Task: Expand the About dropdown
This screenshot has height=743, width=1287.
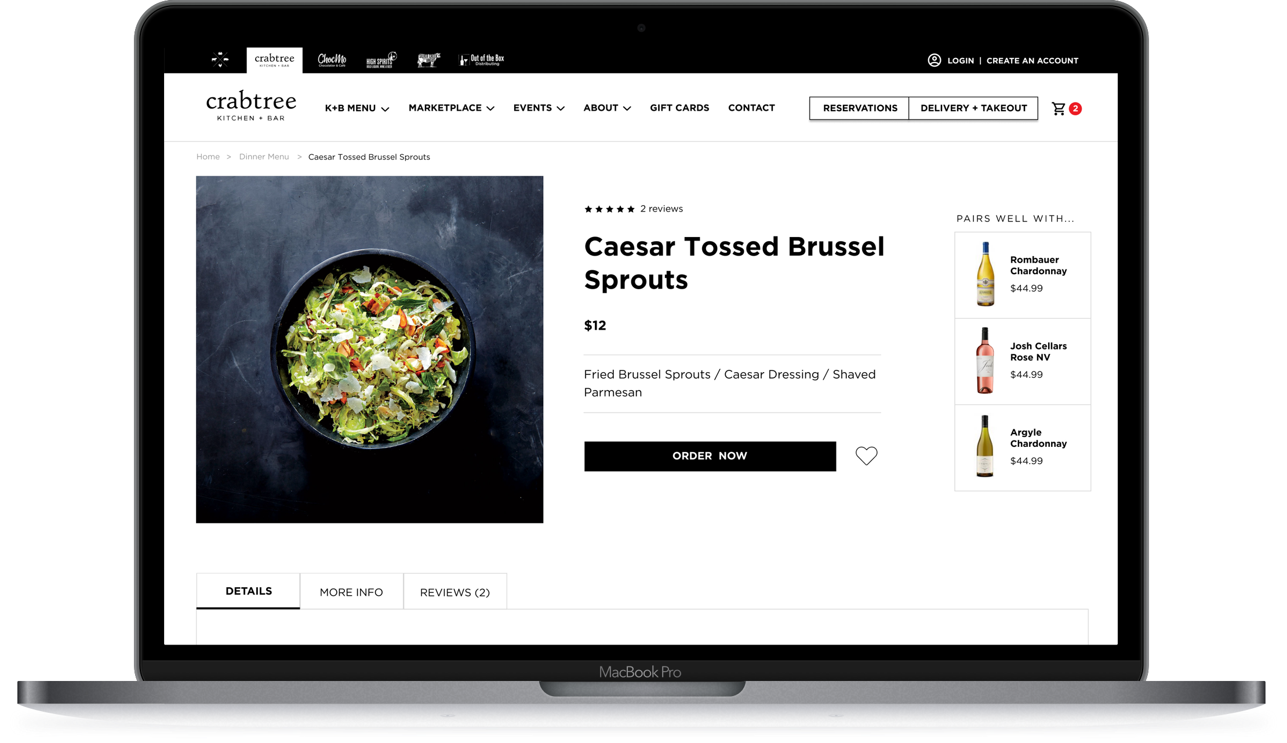Action: (x=607, y=108)
